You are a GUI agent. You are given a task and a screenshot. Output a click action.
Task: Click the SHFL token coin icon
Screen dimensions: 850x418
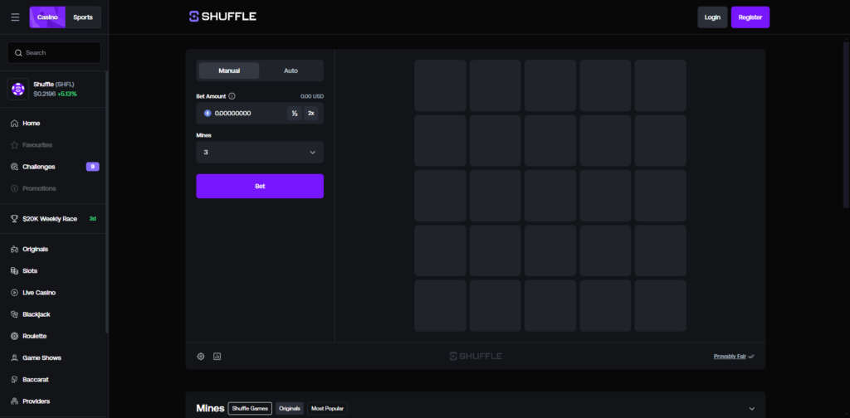click(x=18, y=90)
